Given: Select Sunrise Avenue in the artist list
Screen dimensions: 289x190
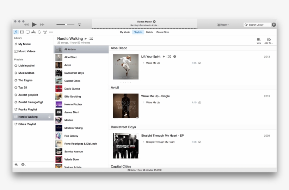Looking at the screenshot, I should click(81, 152).
